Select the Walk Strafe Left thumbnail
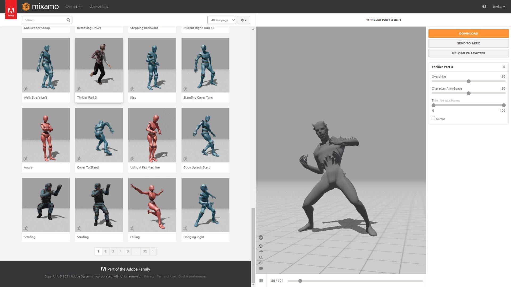511x287 pixels. pos(46,65)
